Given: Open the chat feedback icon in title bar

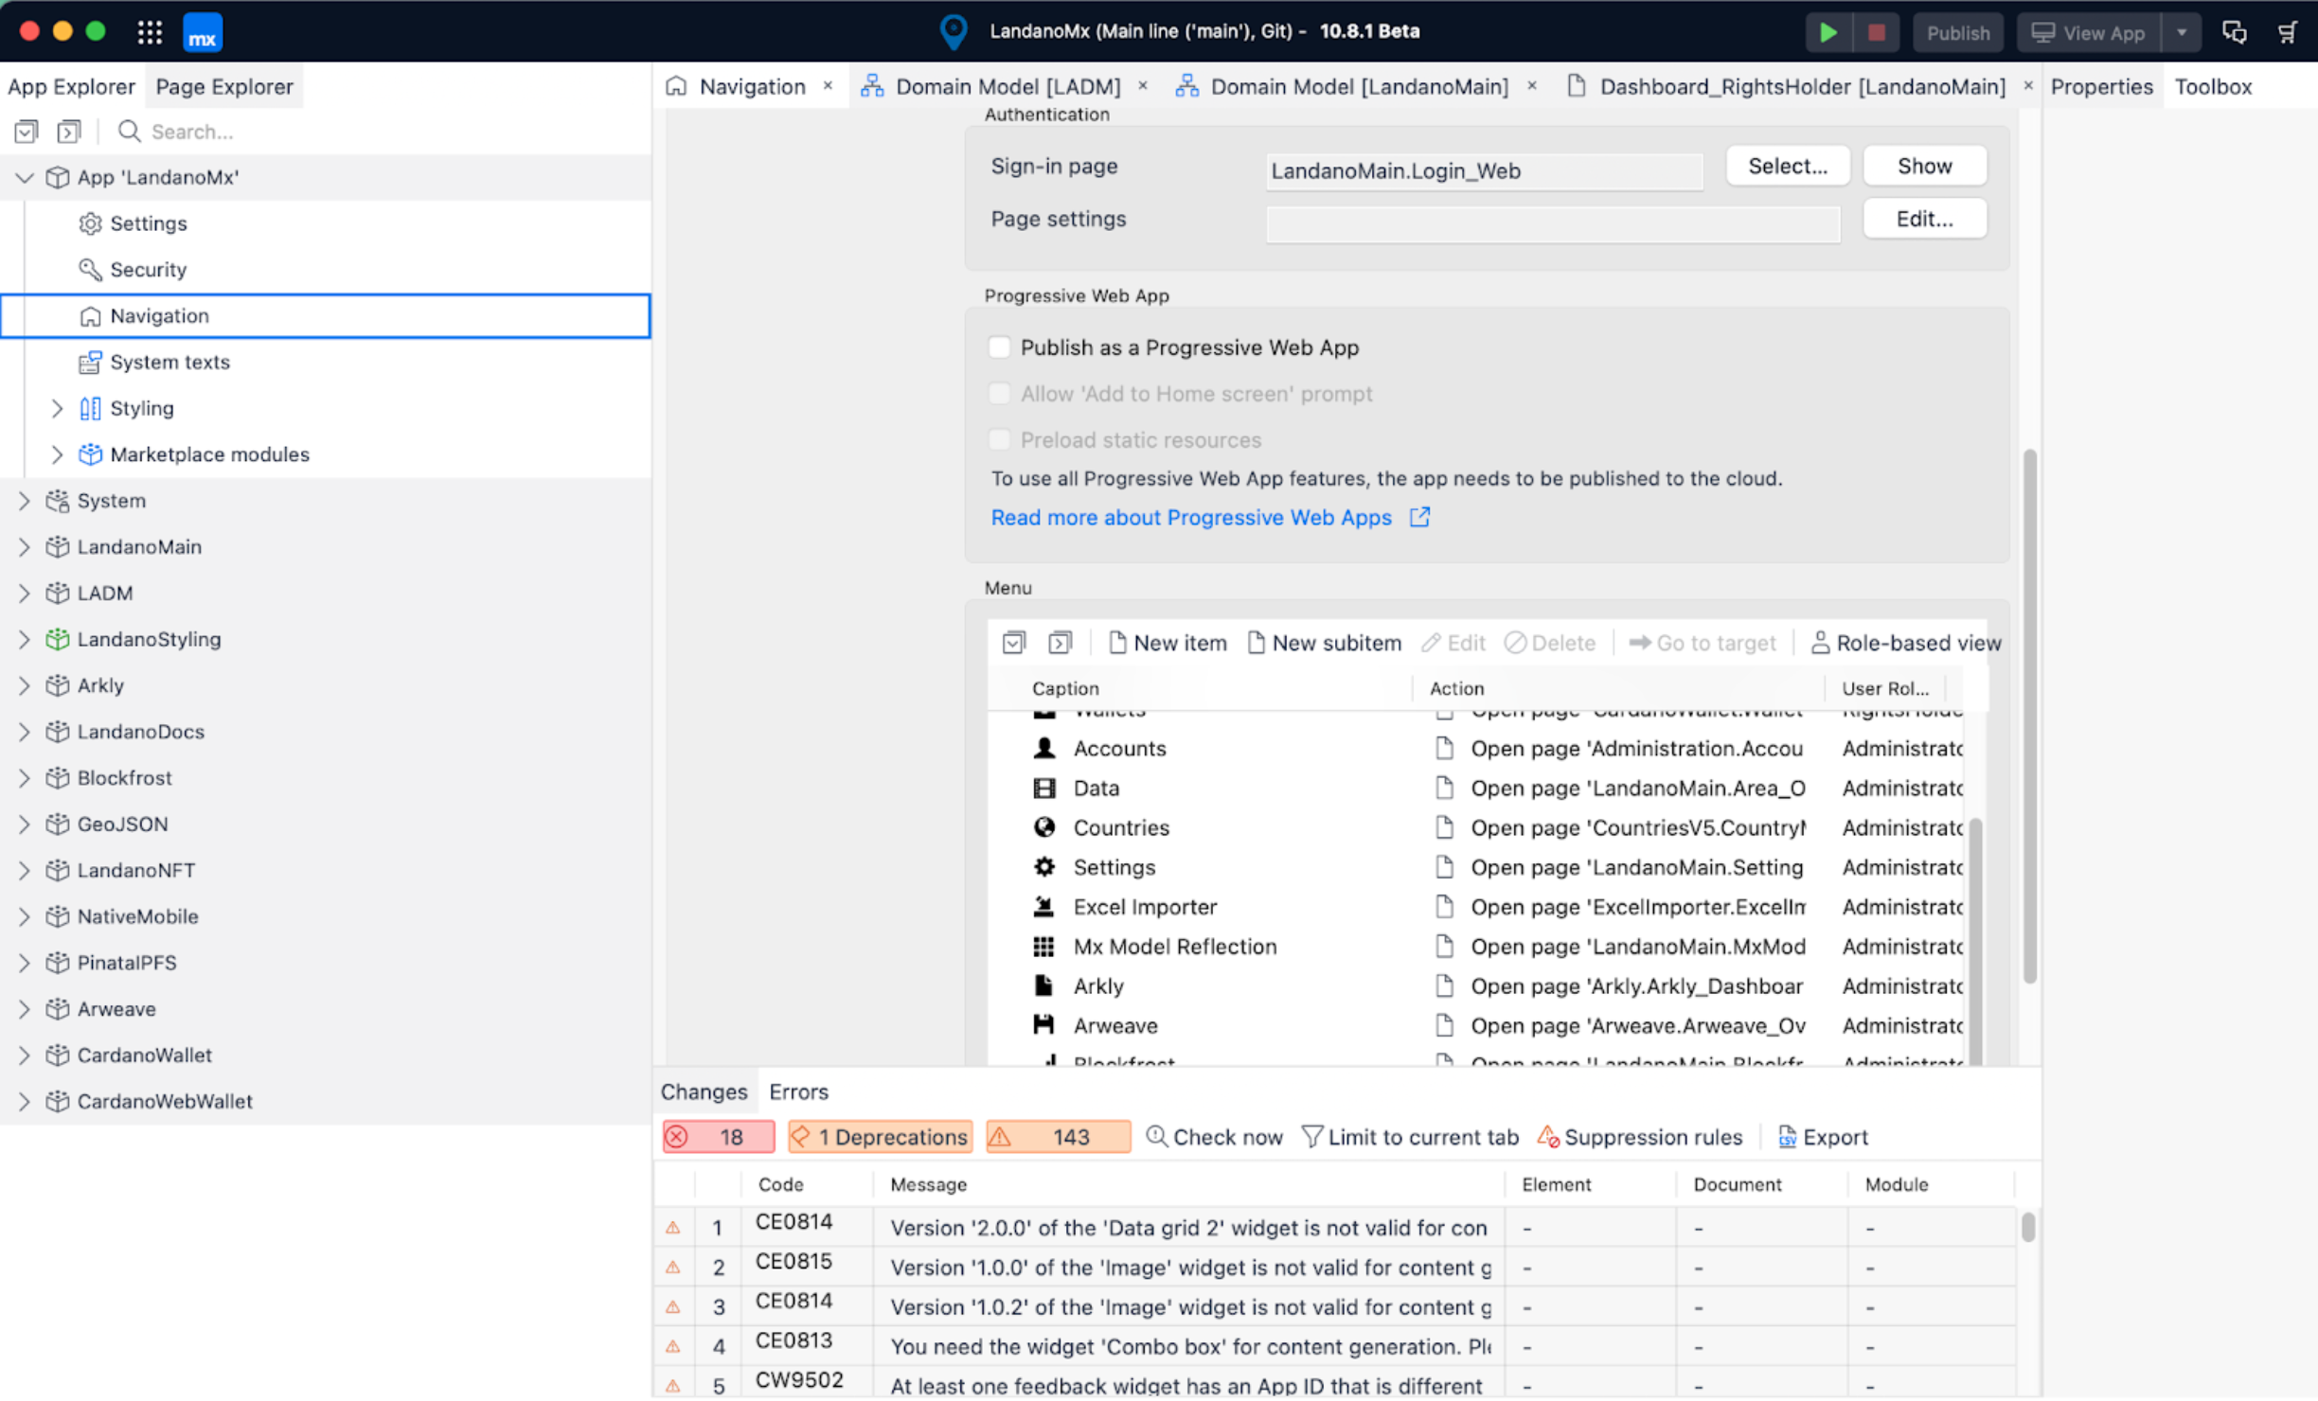Looking at the screenshot, I should [2234, 32].
